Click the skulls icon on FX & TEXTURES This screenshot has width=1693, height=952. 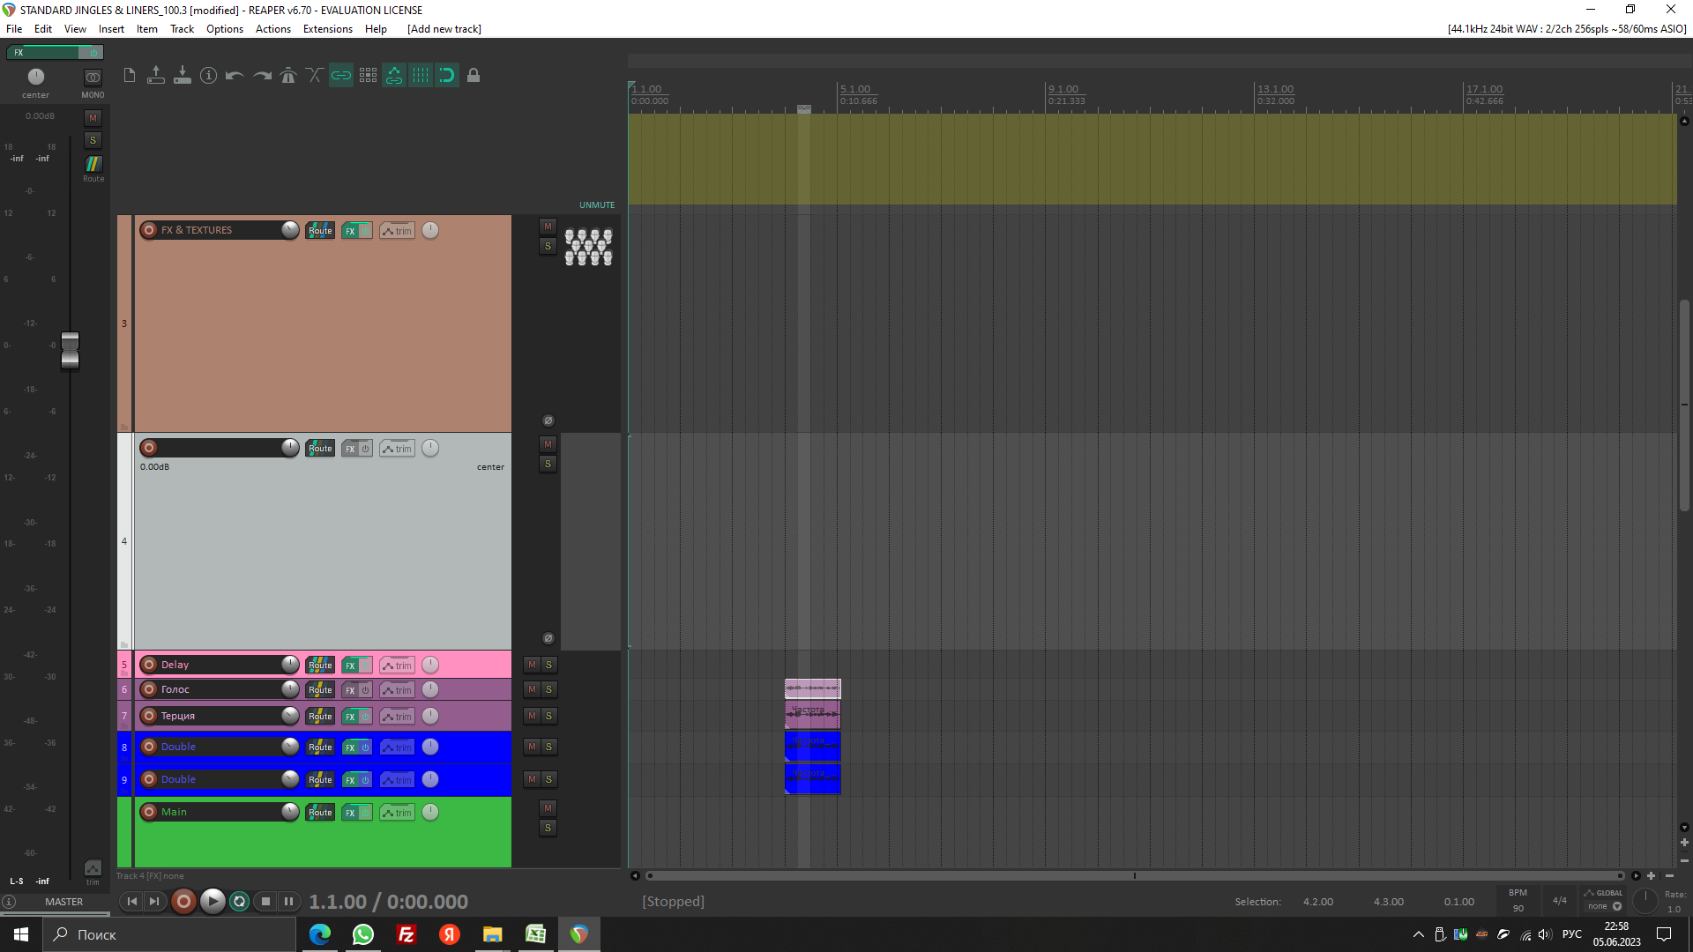(x=588, y=247)
